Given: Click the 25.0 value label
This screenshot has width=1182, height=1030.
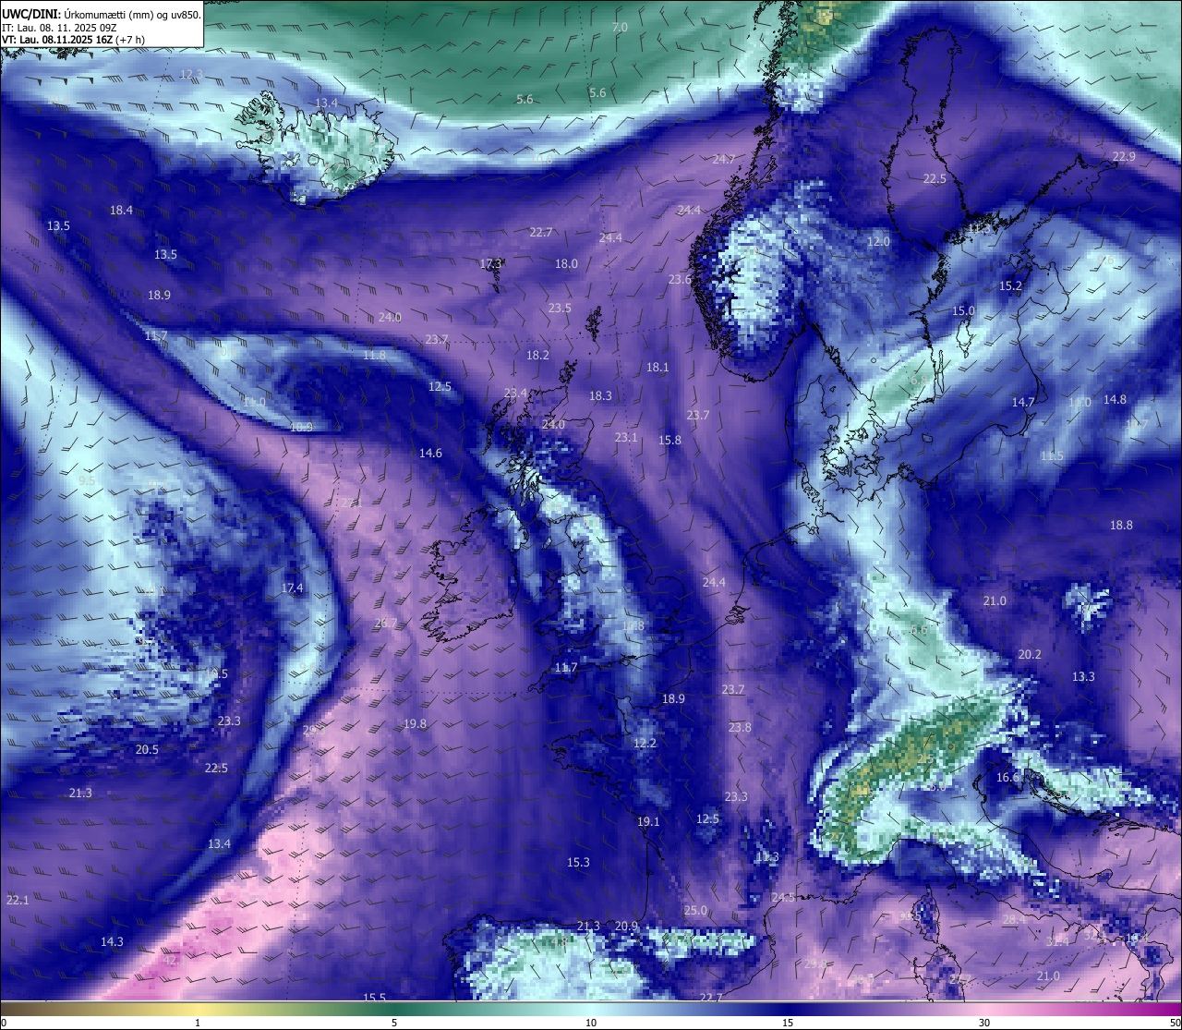Looking at the screenshot, I should (x=695, y=911).
